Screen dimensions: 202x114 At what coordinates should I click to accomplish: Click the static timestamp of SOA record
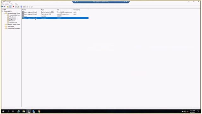[75, 12]
